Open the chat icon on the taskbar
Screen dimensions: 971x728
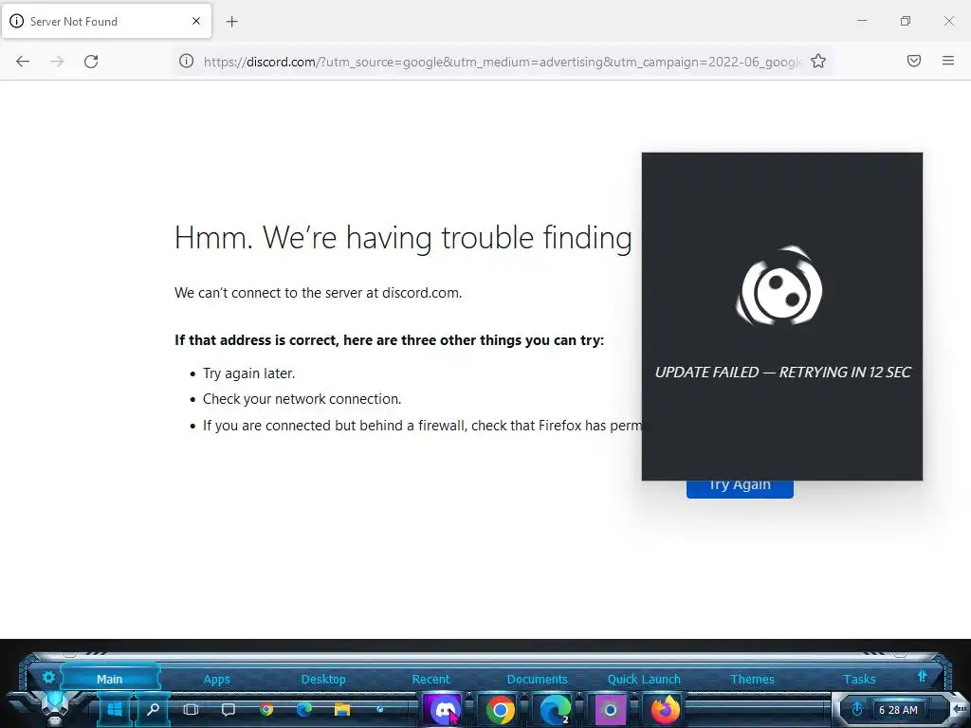[229, 709]
